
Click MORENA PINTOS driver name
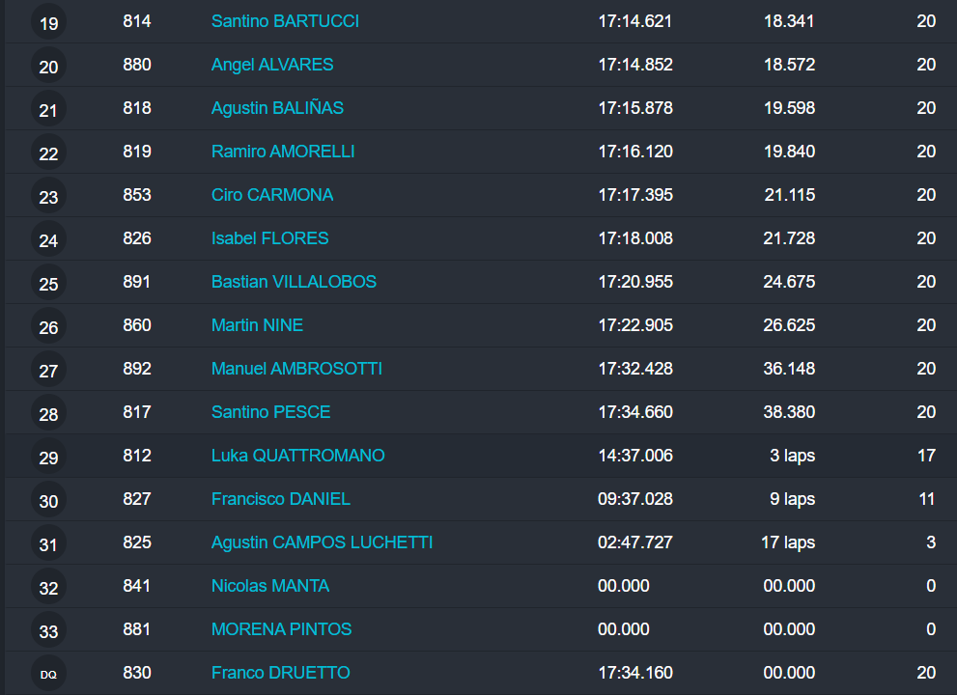click(x=281, y=629)
